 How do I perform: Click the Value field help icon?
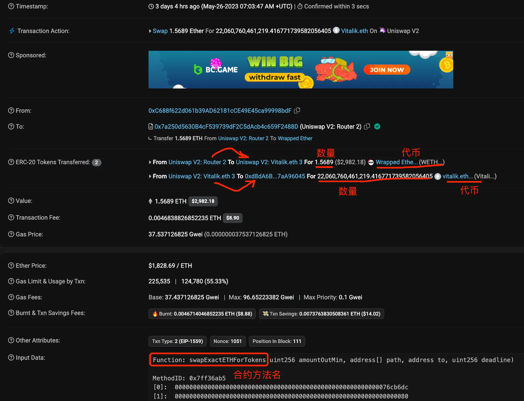click(11, 201)
